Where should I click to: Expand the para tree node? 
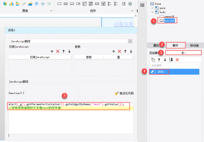point(152,8)
